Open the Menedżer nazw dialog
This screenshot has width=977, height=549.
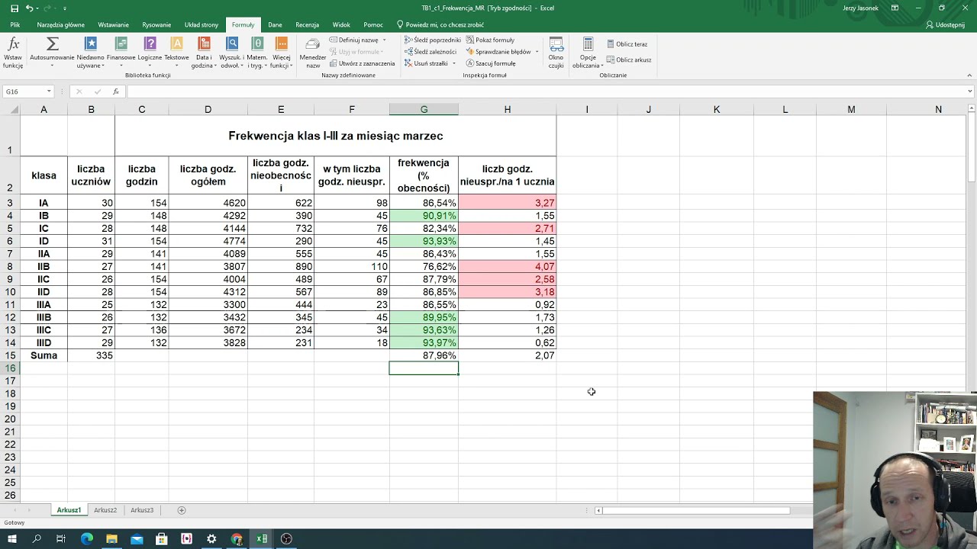313,52
